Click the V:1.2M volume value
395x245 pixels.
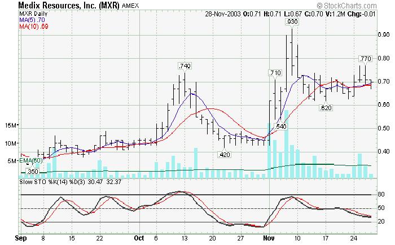(x=335, y=14)
